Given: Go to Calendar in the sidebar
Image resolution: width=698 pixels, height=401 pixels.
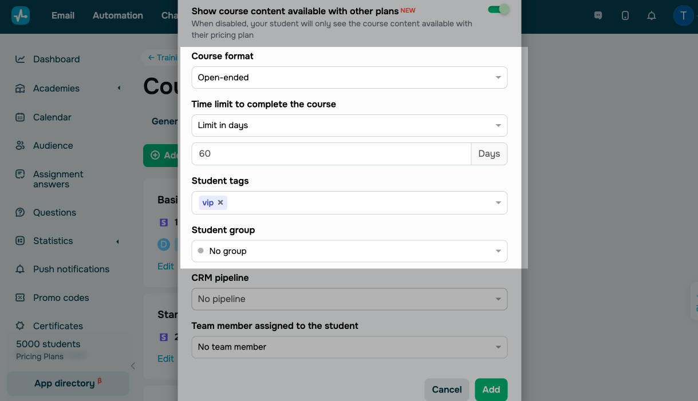Looking at the screenshot, I should pyautogui.click(x=52, y=117).
